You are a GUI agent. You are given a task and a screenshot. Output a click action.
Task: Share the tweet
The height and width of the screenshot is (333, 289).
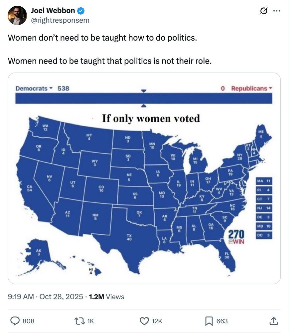[274, 321]
